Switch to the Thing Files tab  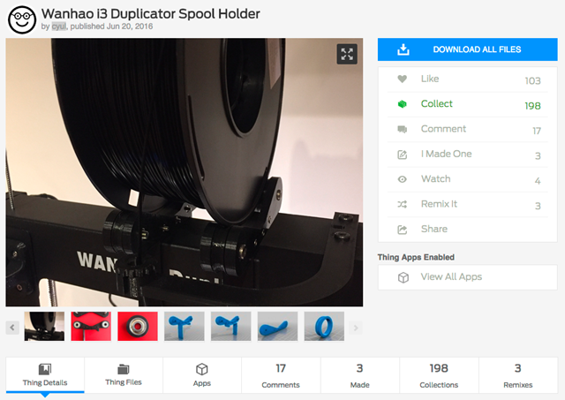tap(124, 375)
